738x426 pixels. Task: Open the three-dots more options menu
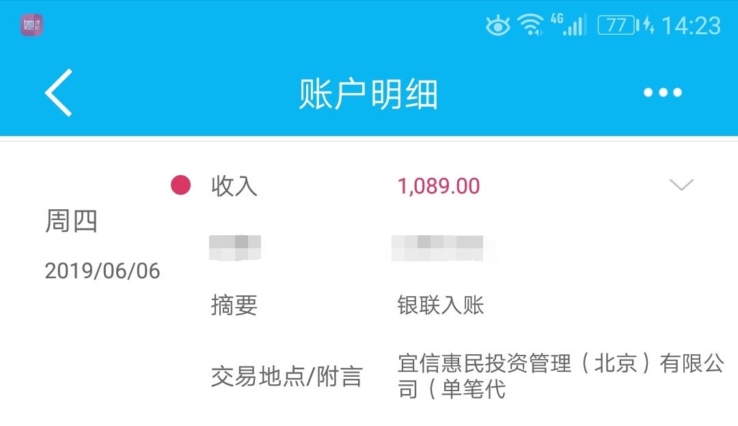click(x=663, y=92)
